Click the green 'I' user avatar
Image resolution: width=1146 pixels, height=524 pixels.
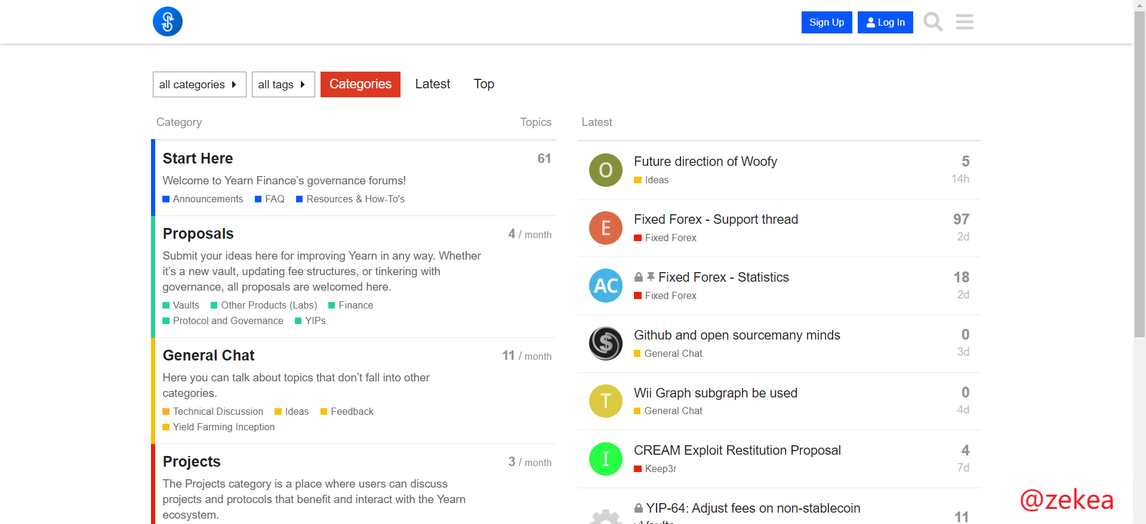tap(606, 459)
